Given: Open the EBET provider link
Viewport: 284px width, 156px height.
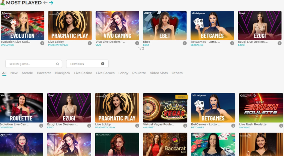Looking at the screenshot, I should [x=146, y=45].
